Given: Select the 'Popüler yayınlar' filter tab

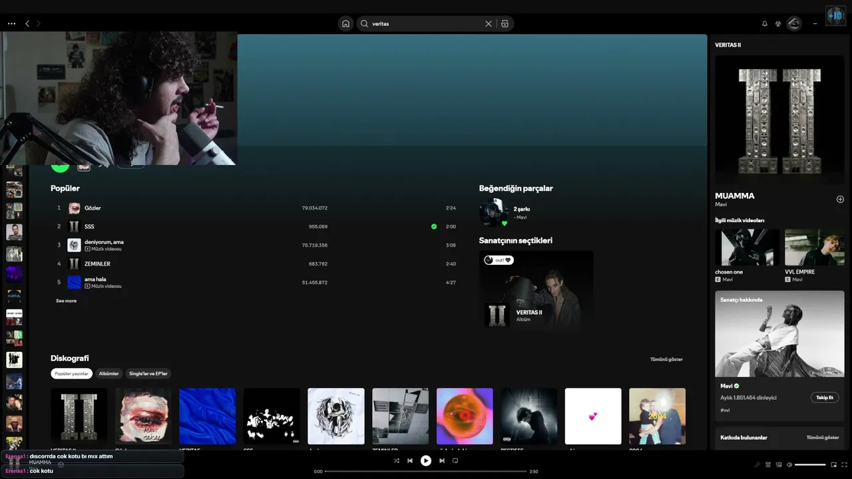Looking at the screenshot, I should [x=71, y=374].
